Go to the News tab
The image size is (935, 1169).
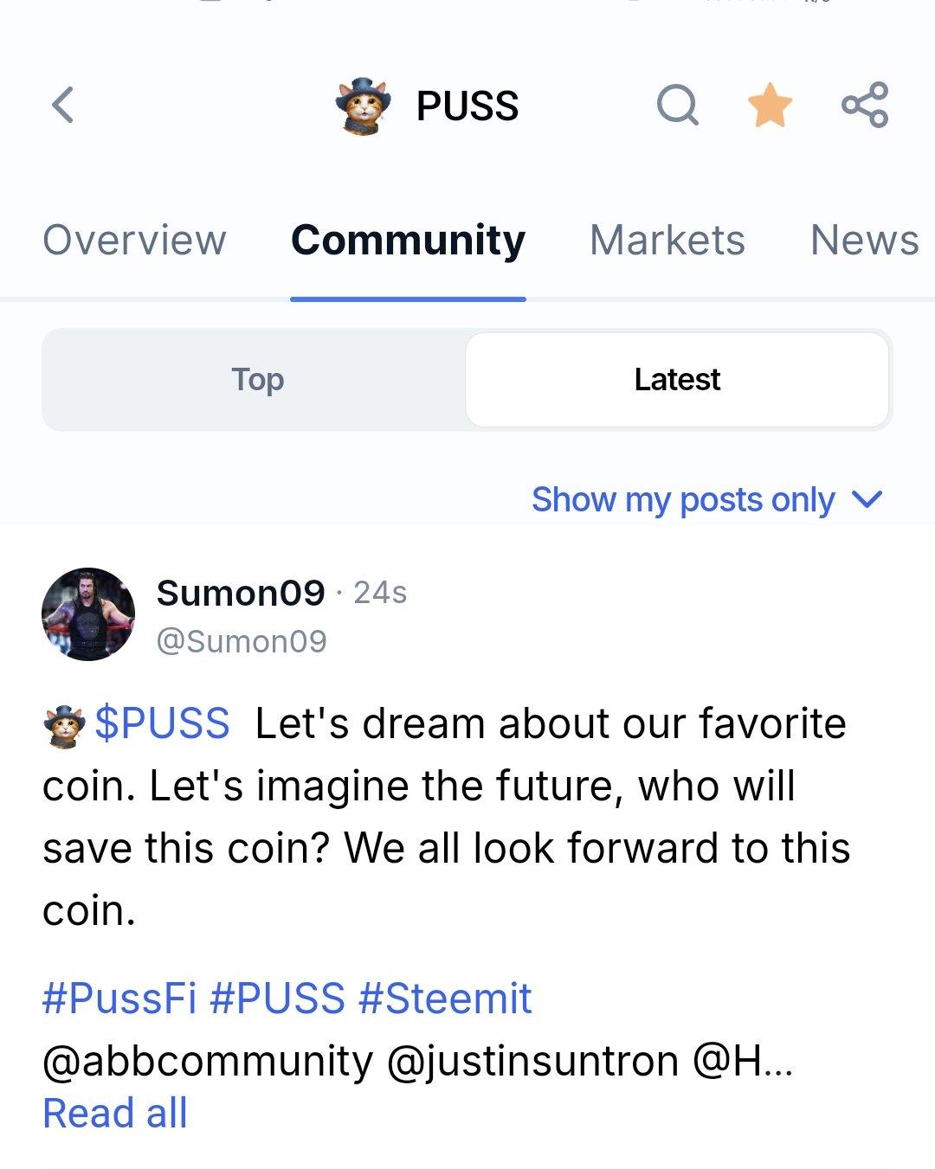(864, 240)
